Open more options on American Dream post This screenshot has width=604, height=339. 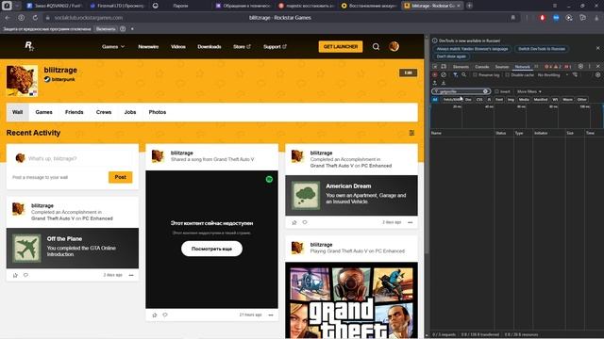point(411,222)
